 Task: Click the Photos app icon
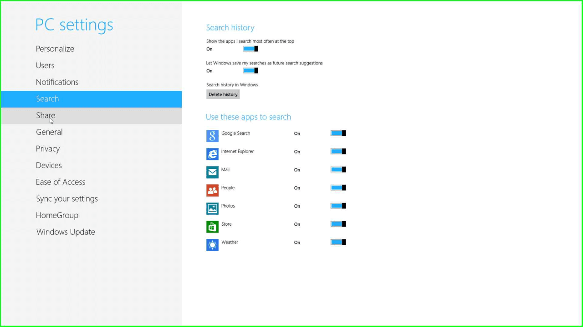[x=212, y=208]
